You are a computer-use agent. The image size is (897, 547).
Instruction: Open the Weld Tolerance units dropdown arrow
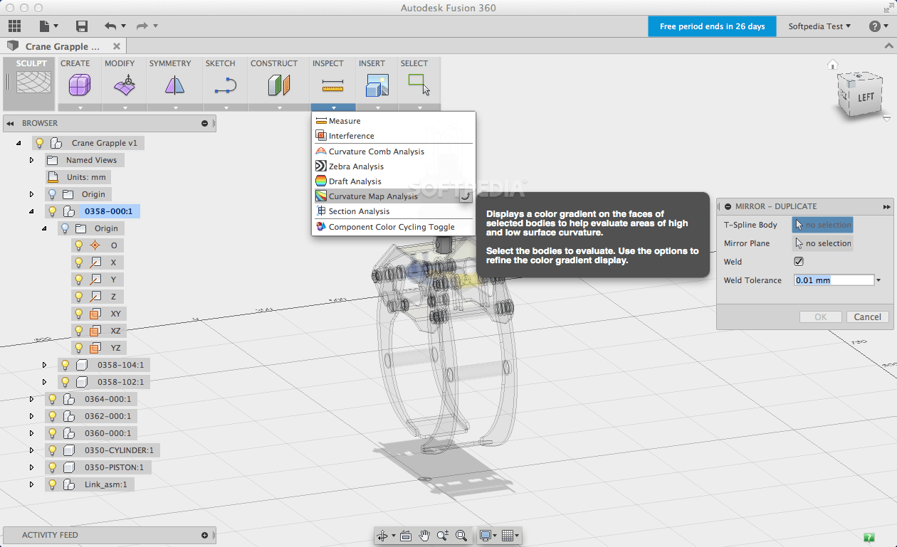point(879,280)
